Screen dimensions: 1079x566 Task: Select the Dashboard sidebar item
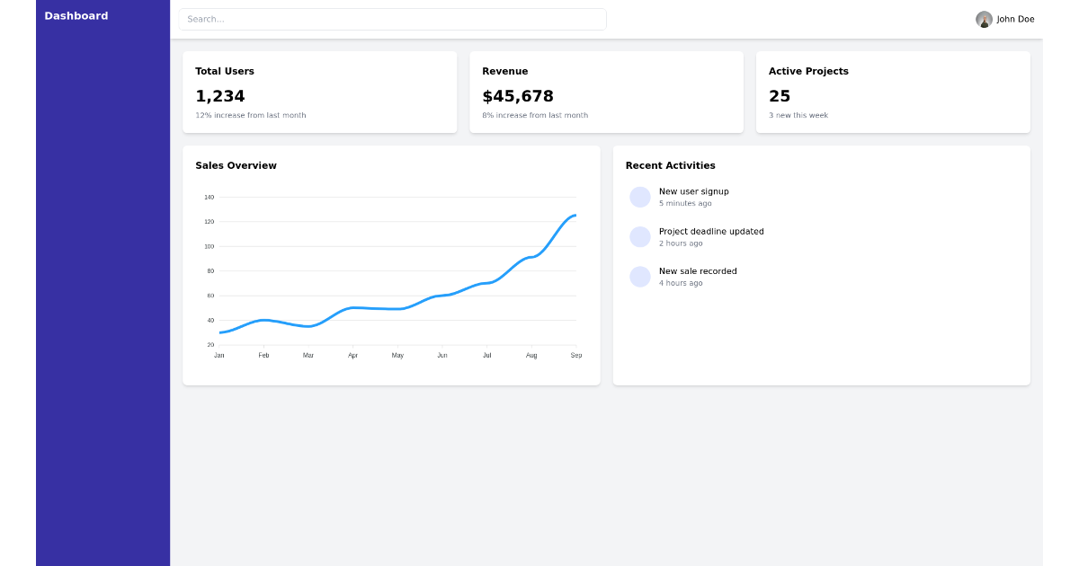point(76,15)
